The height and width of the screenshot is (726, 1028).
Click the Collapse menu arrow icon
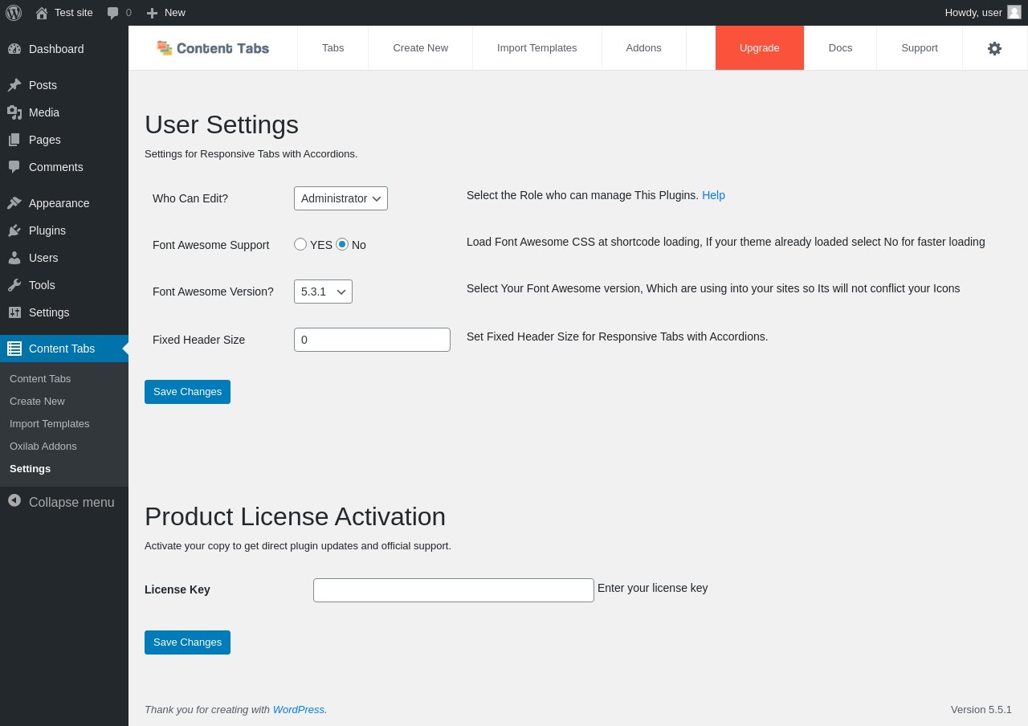(14, 500)
